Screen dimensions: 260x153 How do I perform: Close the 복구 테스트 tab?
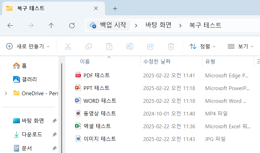click(96, 8)
